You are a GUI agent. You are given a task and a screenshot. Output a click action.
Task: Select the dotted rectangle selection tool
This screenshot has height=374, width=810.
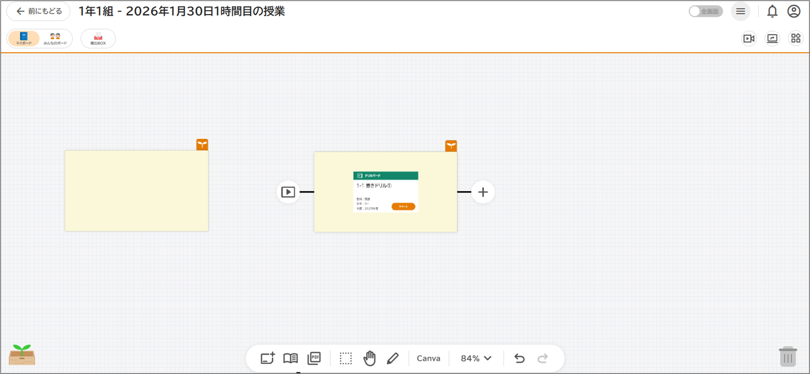(x=346, y=358)
